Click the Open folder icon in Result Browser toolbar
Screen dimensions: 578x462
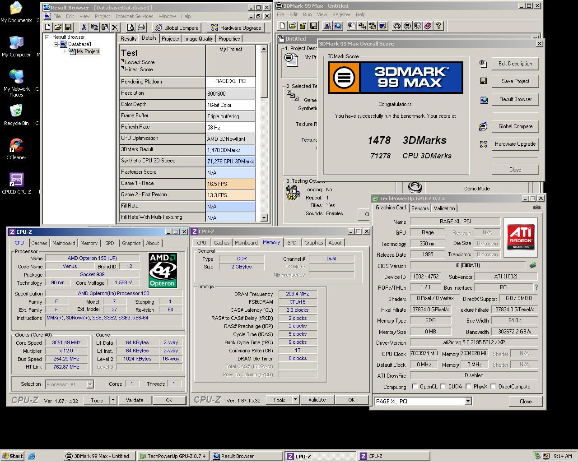pos(58,28)
